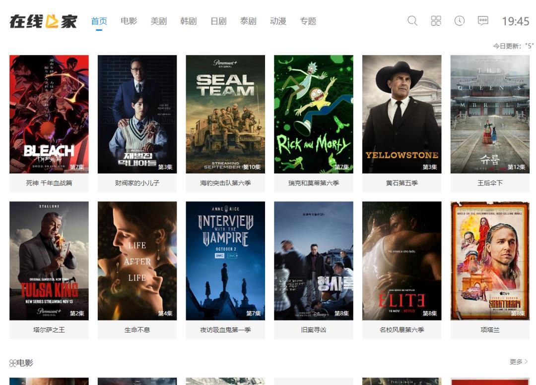Open the 美剧 navigation tab
The width and height of the screenshot is (536, 385).
[x=159, y=21]
